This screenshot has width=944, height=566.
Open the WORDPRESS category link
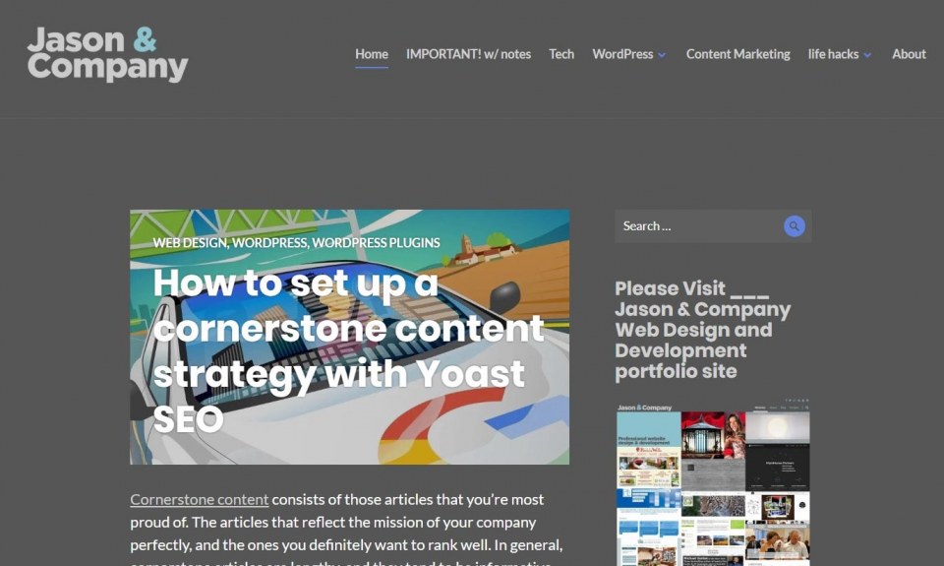269,242
